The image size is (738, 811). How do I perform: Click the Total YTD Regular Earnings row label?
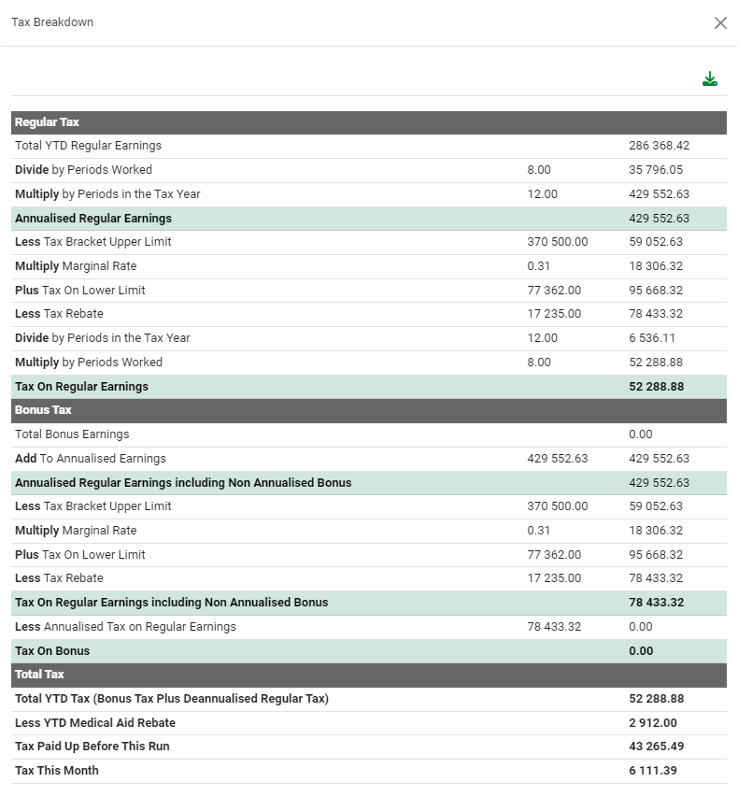tap(88, 146)
